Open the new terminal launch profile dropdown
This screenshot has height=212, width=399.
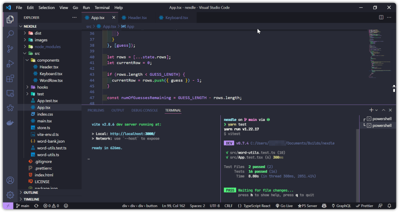(x=377, y=110)
